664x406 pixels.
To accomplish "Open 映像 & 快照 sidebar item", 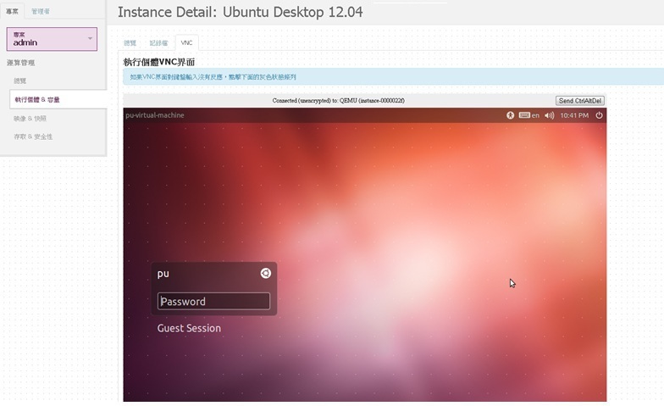I will [30, 119].
